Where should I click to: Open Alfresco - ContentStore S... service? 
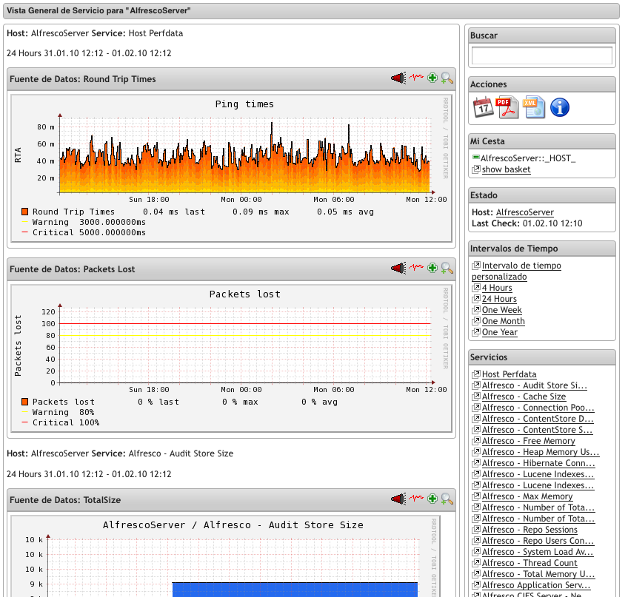pyautogui.click(x=537, y=430)
